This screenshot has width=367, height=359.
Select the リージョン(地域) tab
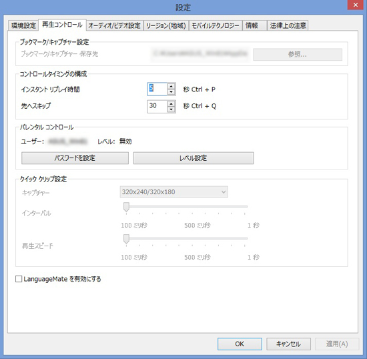(x=166, y=25)
